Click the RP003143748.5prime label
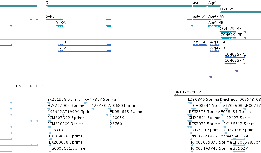Viewport: 261px width, 153px height. point(211,148)
